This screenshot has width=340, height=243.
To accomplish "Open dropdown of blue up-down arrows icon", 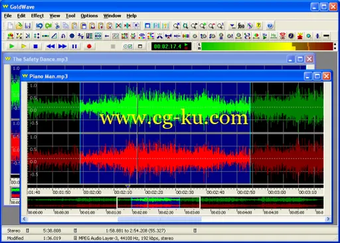I will point(317,36).
